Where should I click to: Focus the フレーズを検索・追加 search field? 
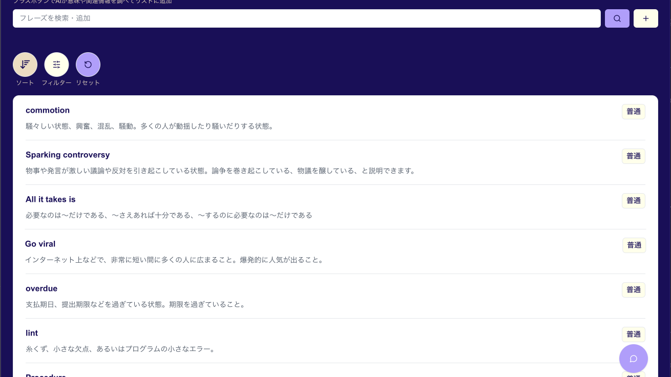307,18
